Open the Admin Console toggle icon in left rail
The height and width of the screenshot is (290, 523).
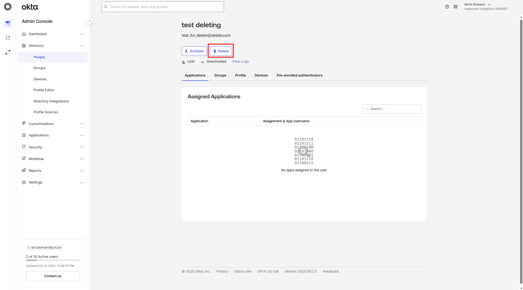click(x=8, y=23)
